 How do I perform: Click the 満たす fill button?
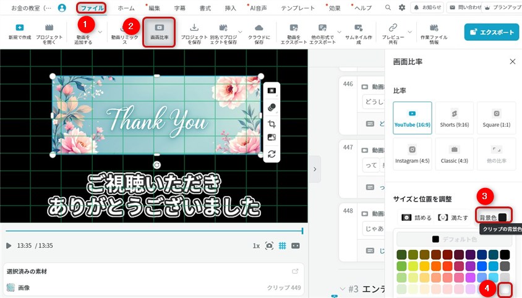tap(451, 218)
